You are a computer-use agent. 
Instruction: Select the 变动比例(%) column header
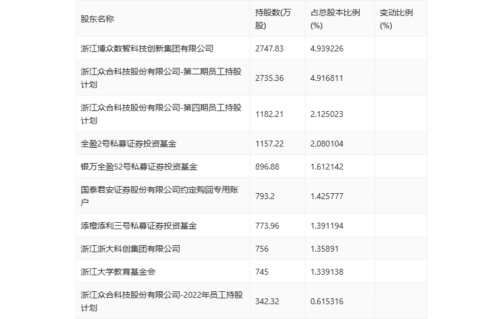(396, 19)
